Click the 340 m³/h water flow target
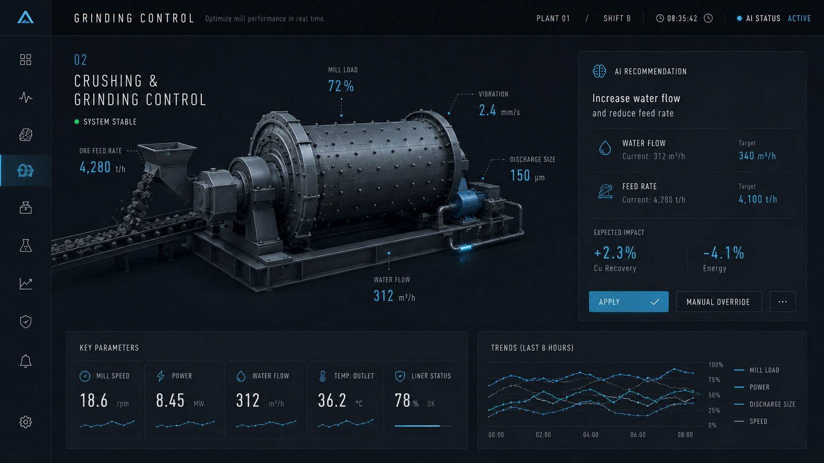 pos(757,156)
